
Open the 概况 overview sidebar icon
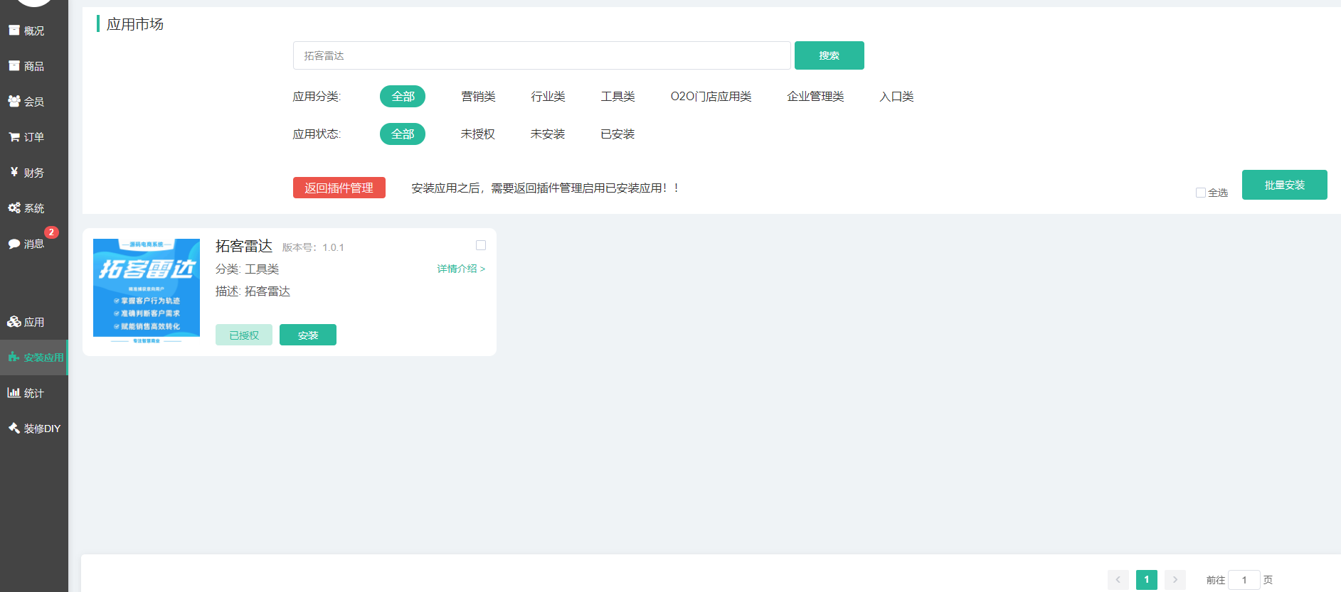click(14, 31)
